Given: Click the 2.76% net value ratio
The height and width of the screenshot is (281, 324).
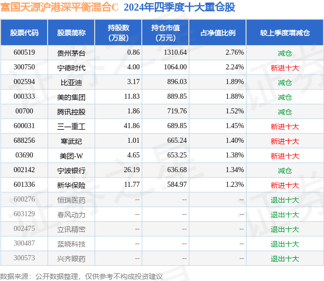Looking at the screenshot, I should pos(234,53).
